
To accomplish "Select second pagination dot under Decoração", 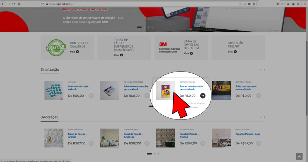I will [x=154, y=154].
